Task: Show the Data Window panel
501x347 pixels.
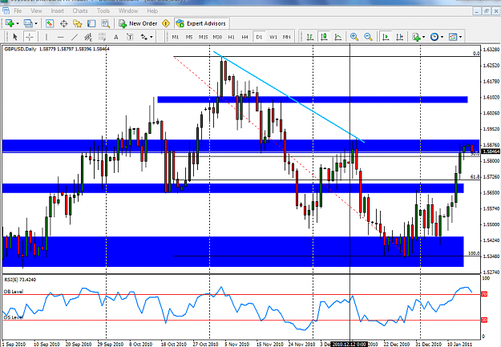Action: [x=63, y=23]
